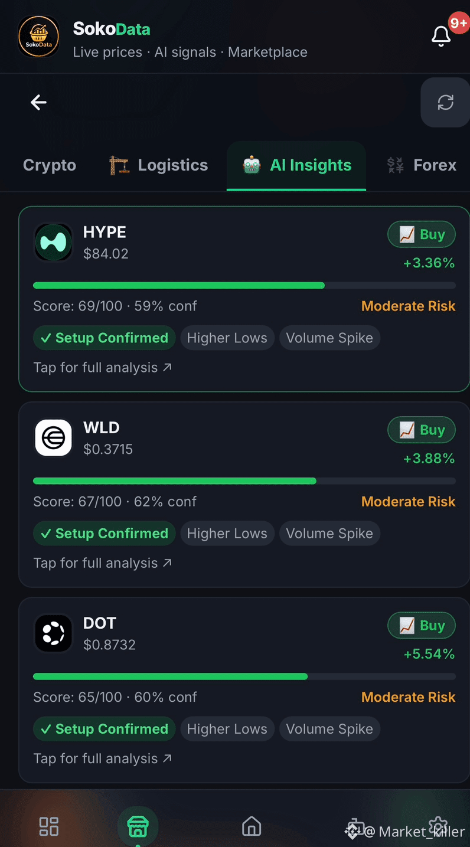The height and width of the screenshot is (847, 470).
Task: Open dashboard grid icon in bottom bar
Action: [48, 826]
